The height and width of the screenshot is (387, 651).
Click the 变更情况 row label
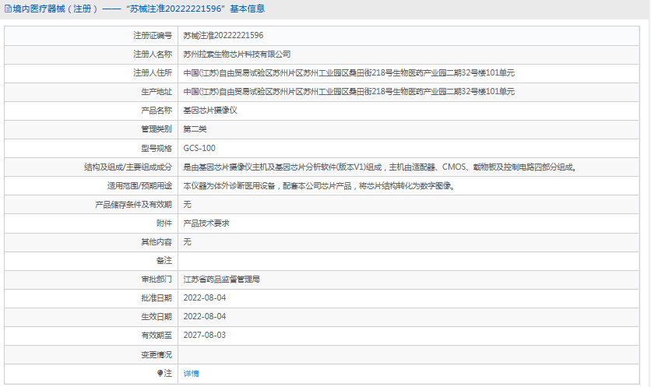156,354
